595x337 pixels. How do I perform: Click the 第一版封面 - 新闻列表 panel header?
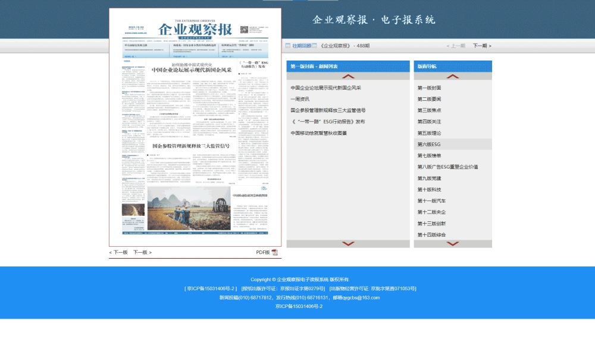348,66
